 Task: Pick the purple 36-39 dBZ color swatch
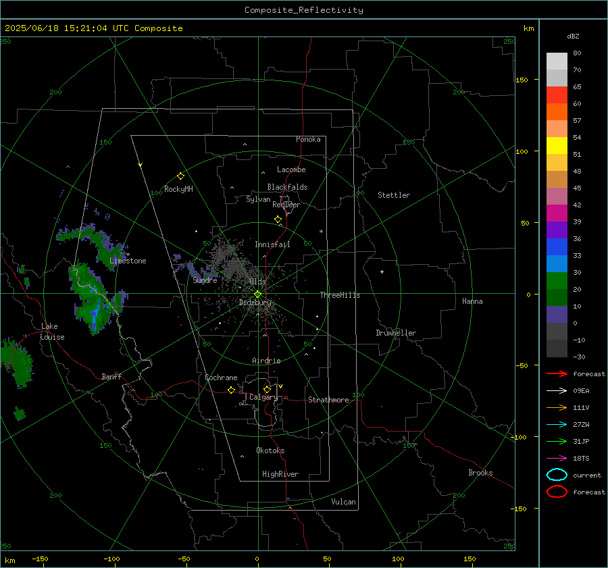[x=557, y=230]
